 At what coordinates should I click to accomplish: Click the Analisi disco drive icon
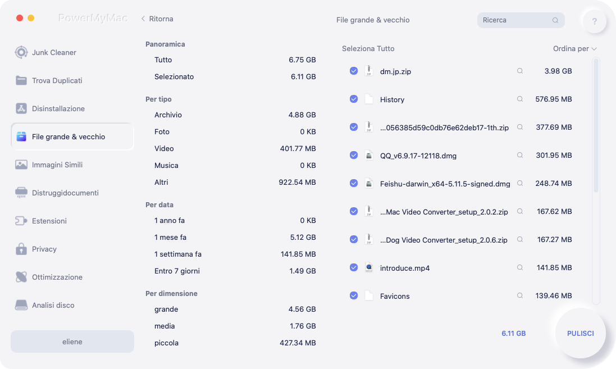21,305
